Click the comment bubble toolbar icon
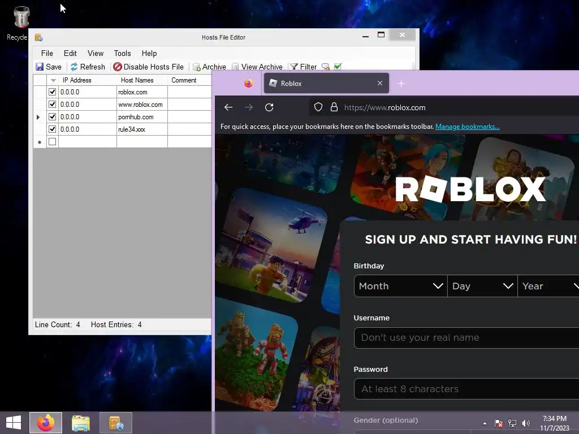 pos(325,67)
